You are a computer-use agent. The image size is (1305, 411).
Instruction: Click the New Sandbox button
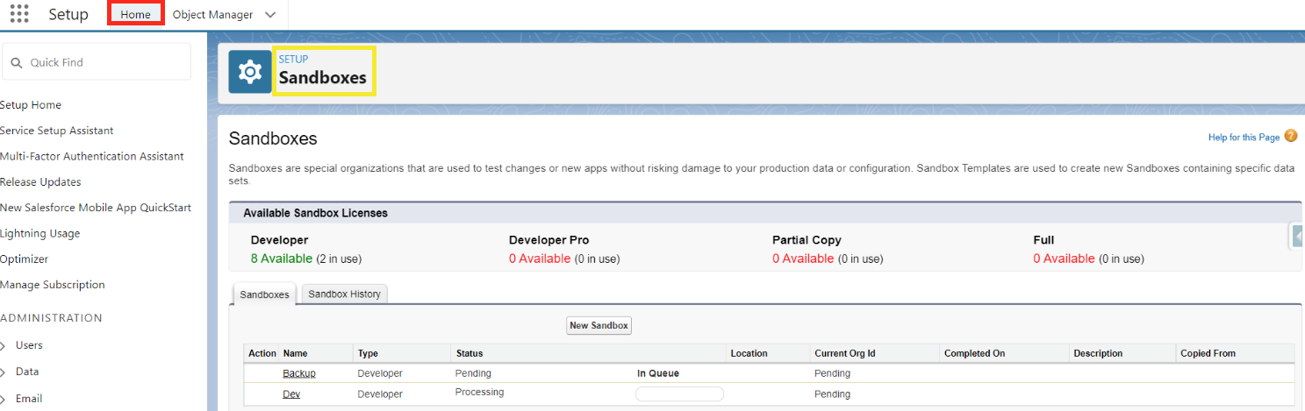pos(599,325)
